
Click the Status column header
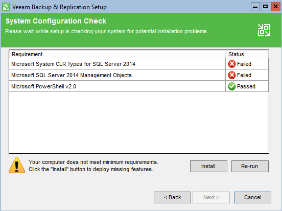point(247,54)
